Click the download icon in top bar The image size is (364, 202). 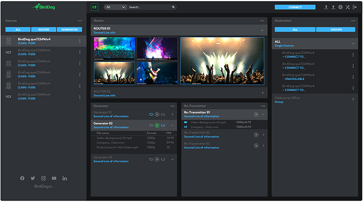click(x=326, y=7)
